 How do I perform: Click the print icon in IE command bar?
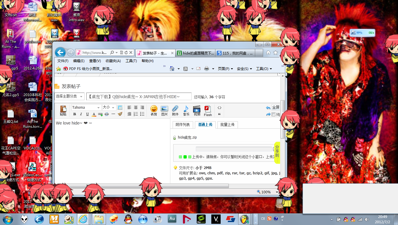click(207, 69)
